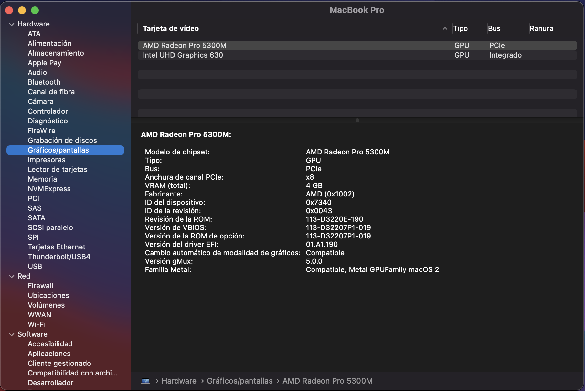Sort by the Bus column header

494,28
